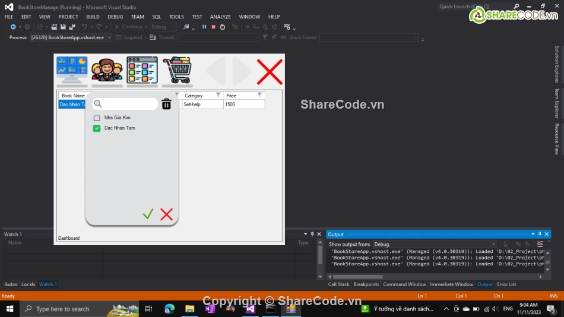Viewport: 564px width, 317px height.
Task: Confirm filter with the green checkmark
Action: 148,214
